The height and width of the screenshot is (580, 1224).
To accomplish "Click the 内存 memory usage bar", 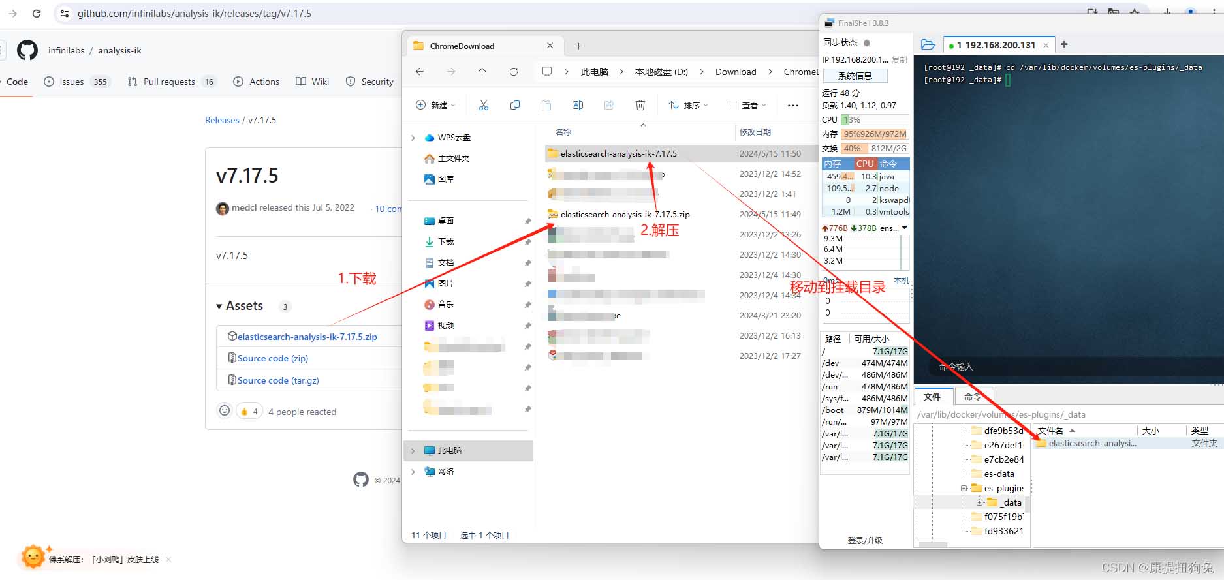I will tap(875, 134).
